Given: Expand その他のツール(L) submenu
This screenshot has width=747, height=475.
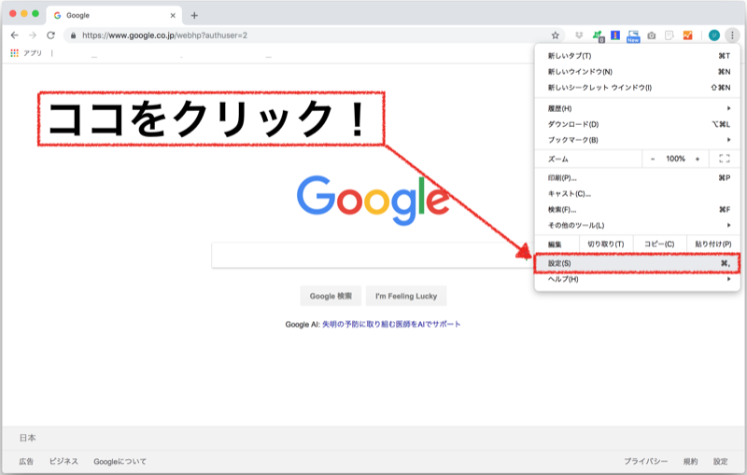Looking at the screenshot, I should click(638, 225).
